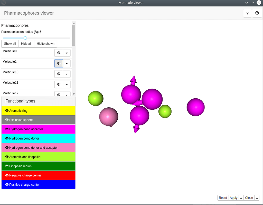Viewport: 263px width, 205px height.
Task: Click the Reset button
Action: (222, 198)
